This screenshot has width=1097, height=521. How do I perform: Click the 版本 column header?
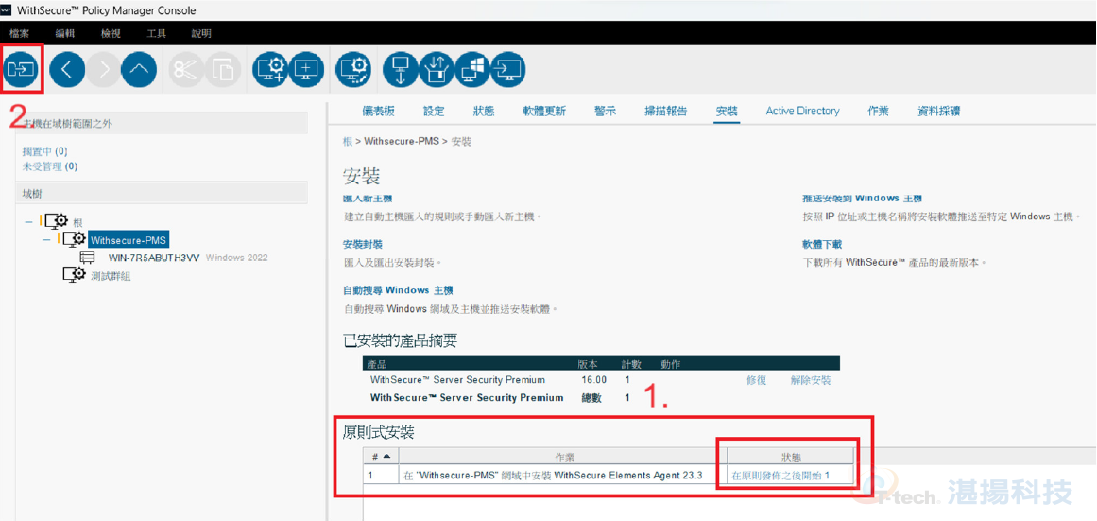pyautogui.click(x=587, y=365)
